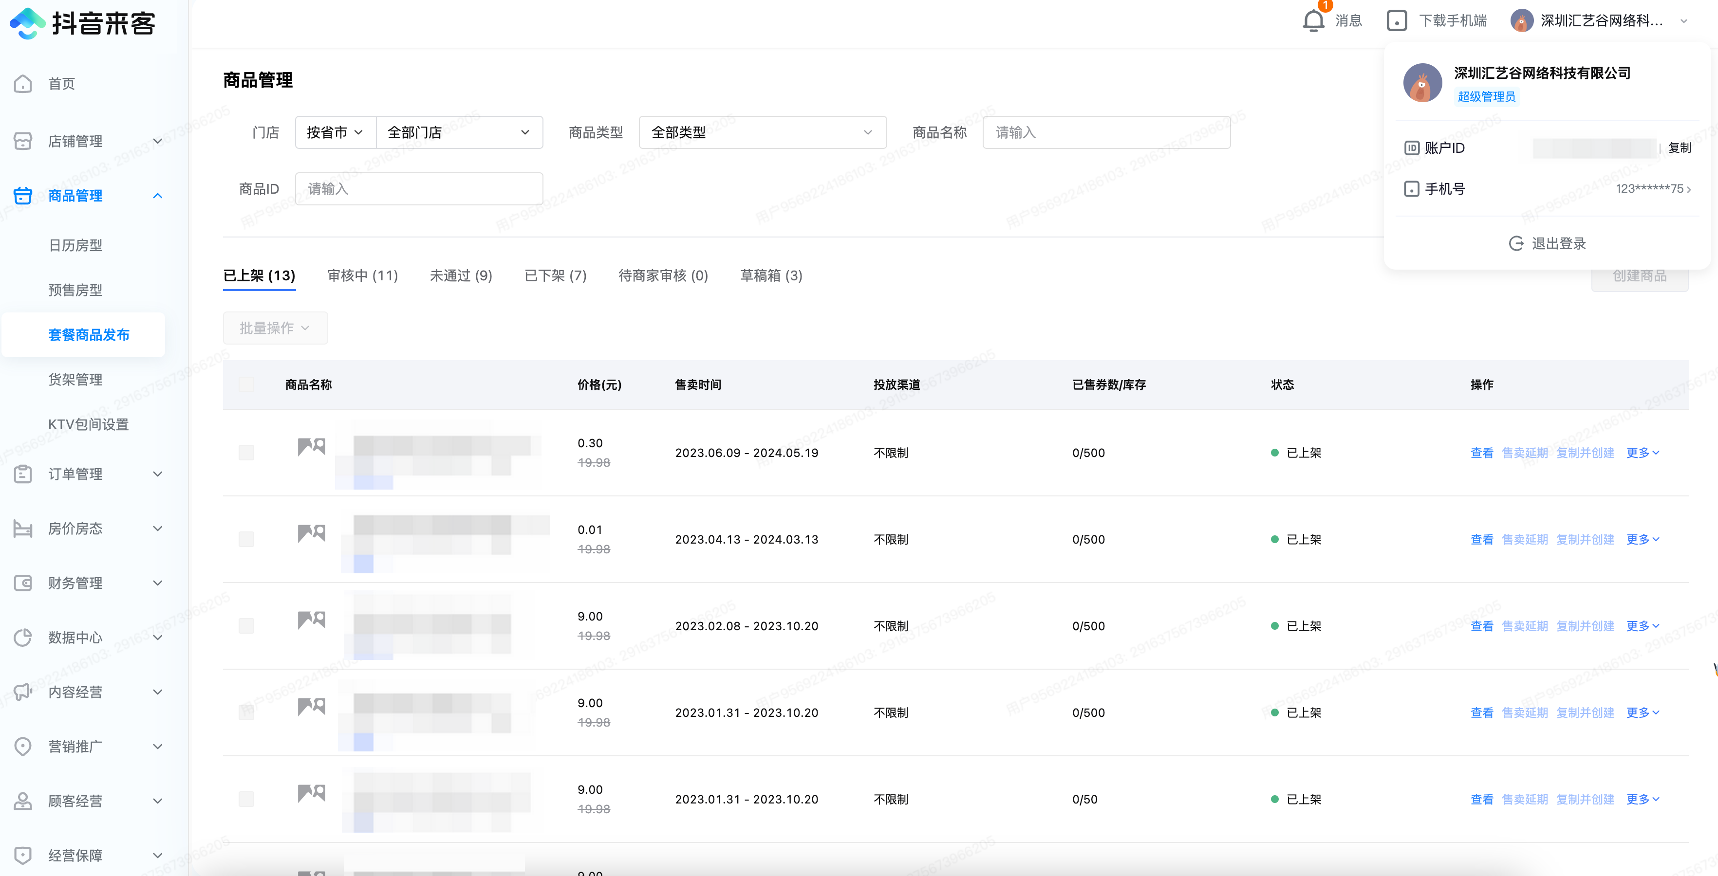Click the 顾客经营 person icon

[x=23, y=801]
